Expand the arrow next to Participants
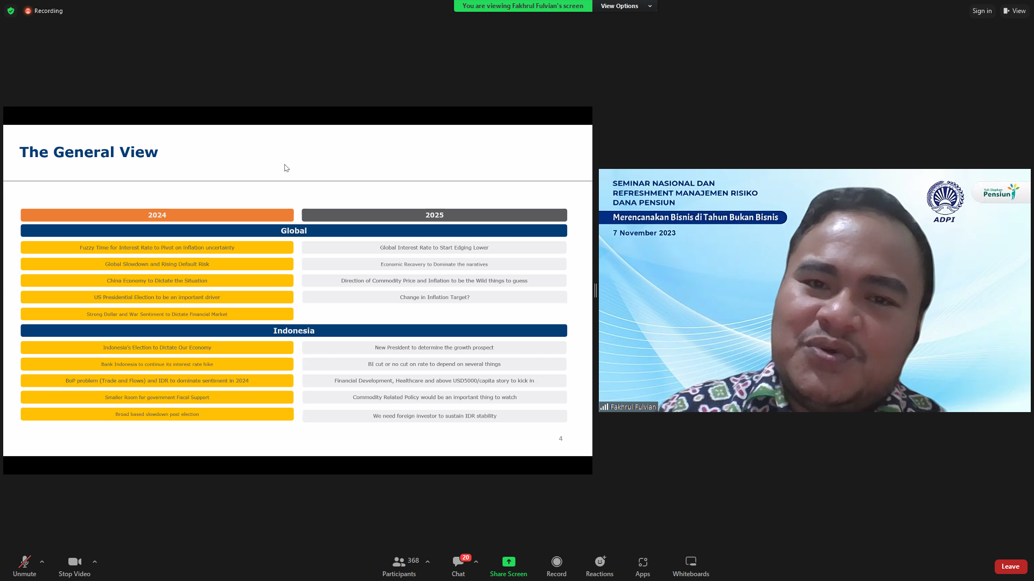This screenshot has height=581, width=1034. [x=428, y=562]
